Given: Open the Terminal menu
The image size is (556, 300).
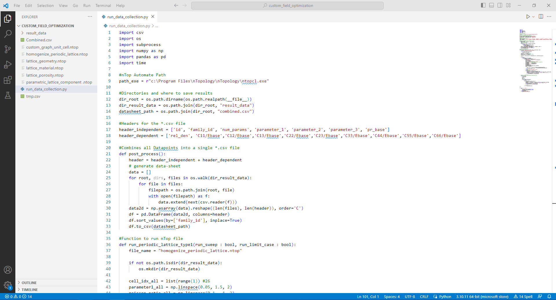Looking at the screenshot, I should [x=103, y=5].
